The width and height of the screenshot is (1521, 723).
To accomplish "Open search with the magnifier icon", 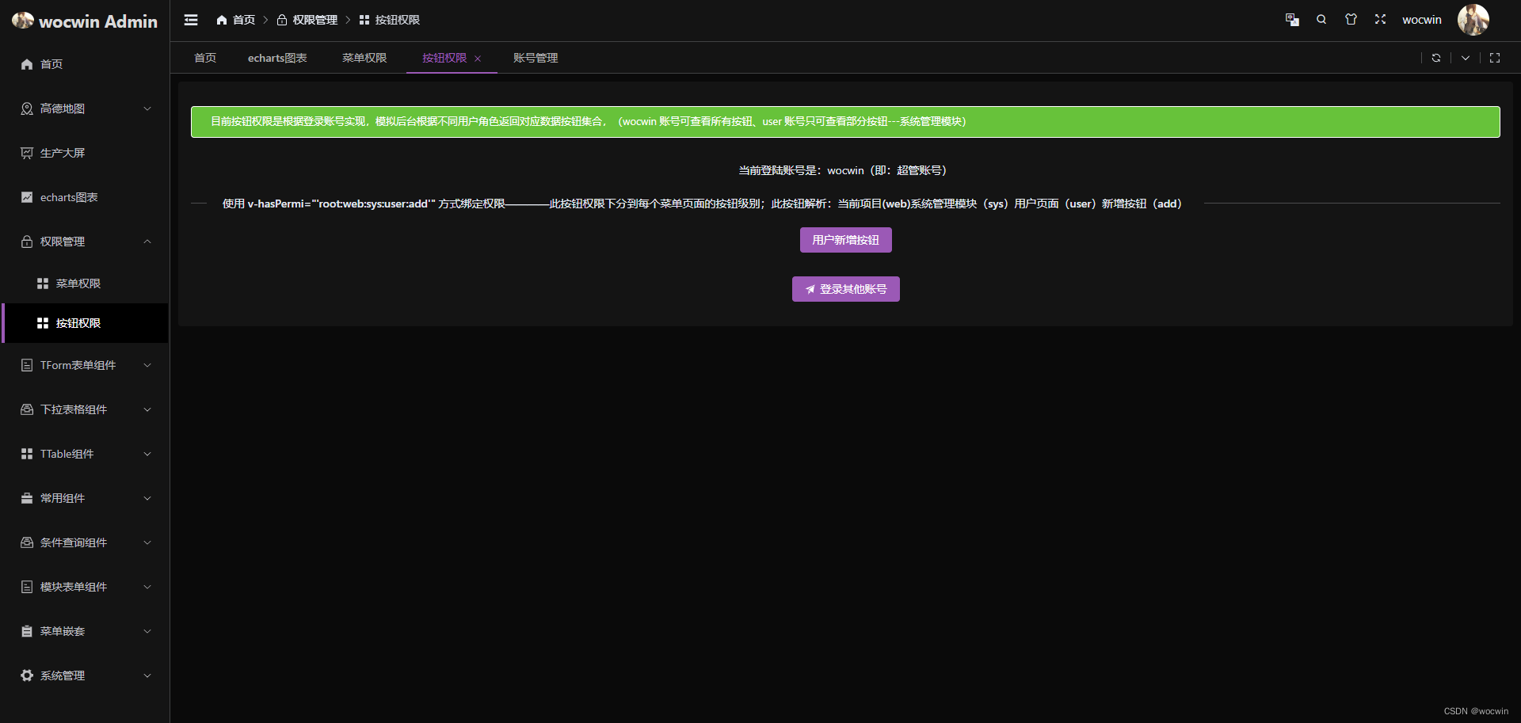I will pos(1321,19).
